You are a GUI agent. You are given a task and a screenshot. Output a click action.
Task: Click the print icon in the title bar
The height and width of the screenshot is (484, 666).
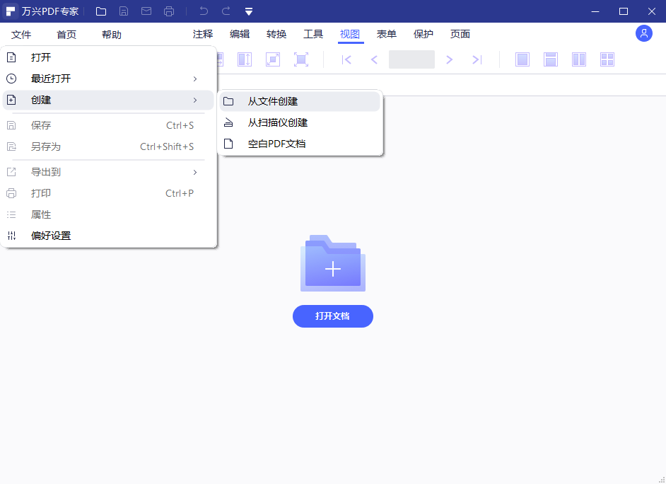169,11
